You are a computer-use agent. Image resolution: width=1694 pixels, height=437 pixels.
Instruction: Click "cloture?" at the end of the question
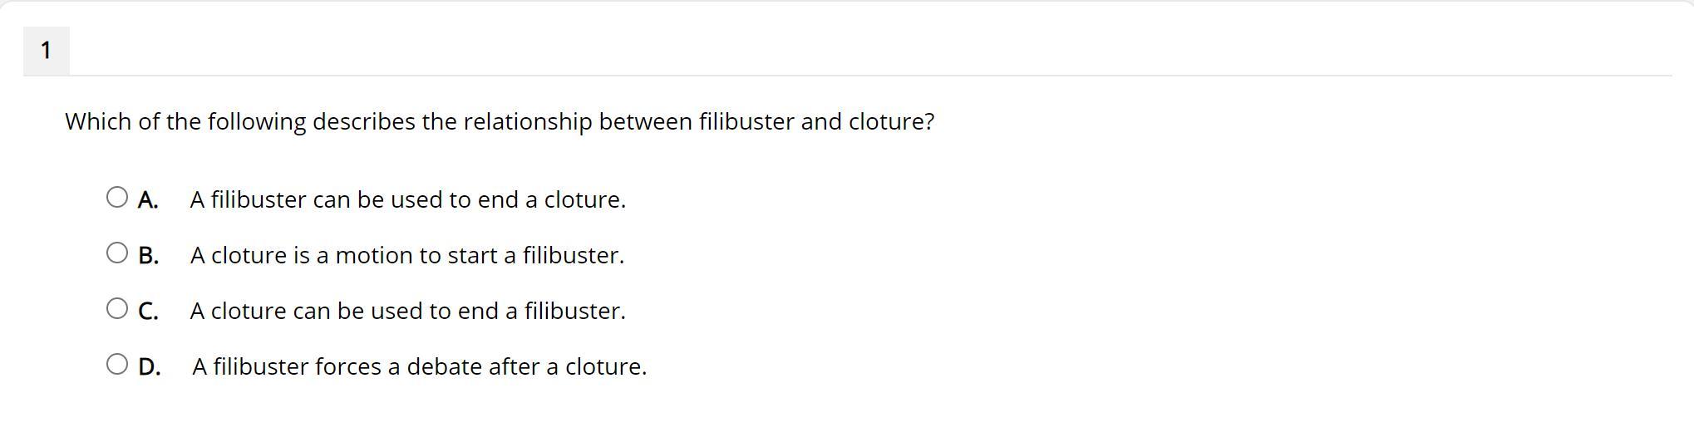point(891,122)
